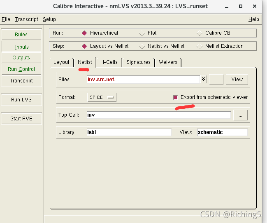Viewport: 267px width, 223px height.
Task: Click the Top Cell browse ellipsis button
Action: (240, 115)
